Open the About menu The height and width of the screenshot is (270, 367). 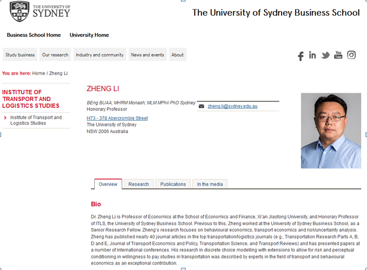pyautogui.click(x=177, y=55)
